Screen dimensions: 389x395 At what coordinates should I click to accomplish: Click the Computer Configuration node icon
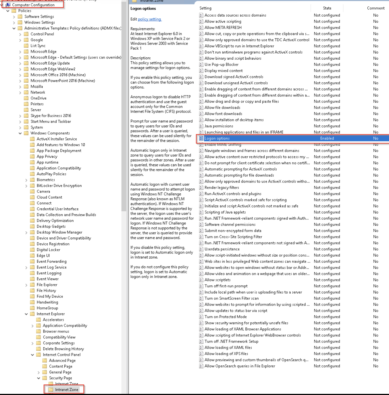point(8,5)
